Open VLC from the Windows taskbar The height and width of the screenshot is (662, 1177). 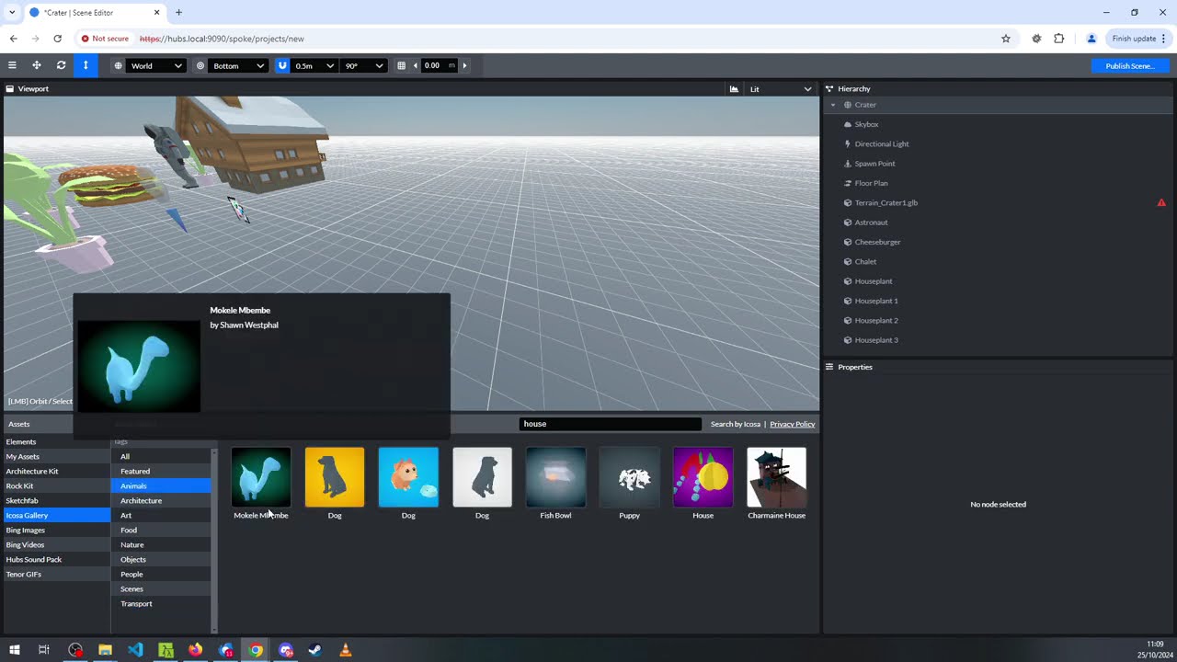346,650
